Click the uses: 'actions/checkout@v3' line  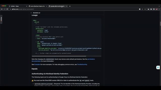click(46, 38)
